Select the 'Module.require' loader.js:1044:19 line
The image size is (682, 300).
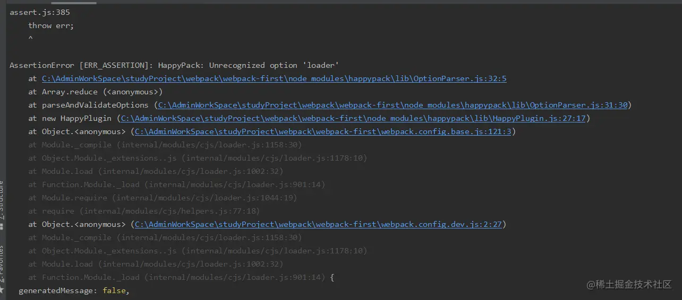[163, 198]
